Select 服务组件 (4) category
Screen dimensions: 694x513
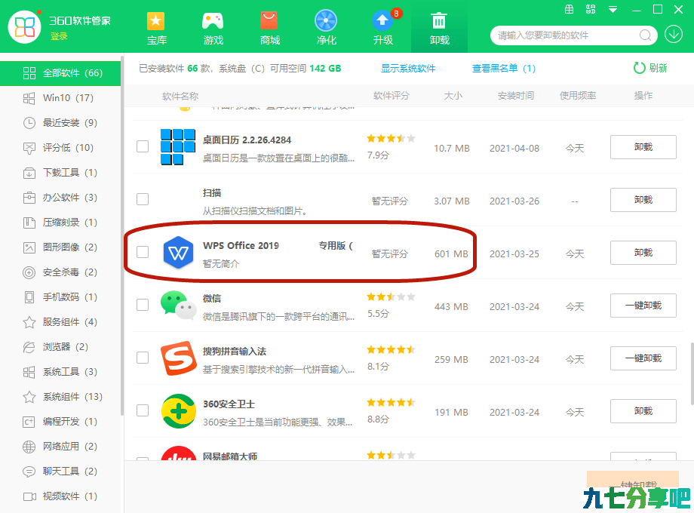point(60,322)
